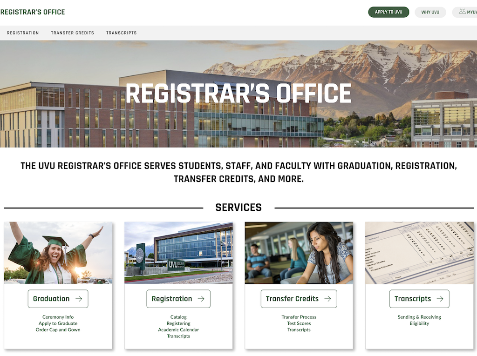Viewport: 477px width, 356px height.
Task: Open Transcripts link under Transfer Credits card
Action: tap(299, 330)
